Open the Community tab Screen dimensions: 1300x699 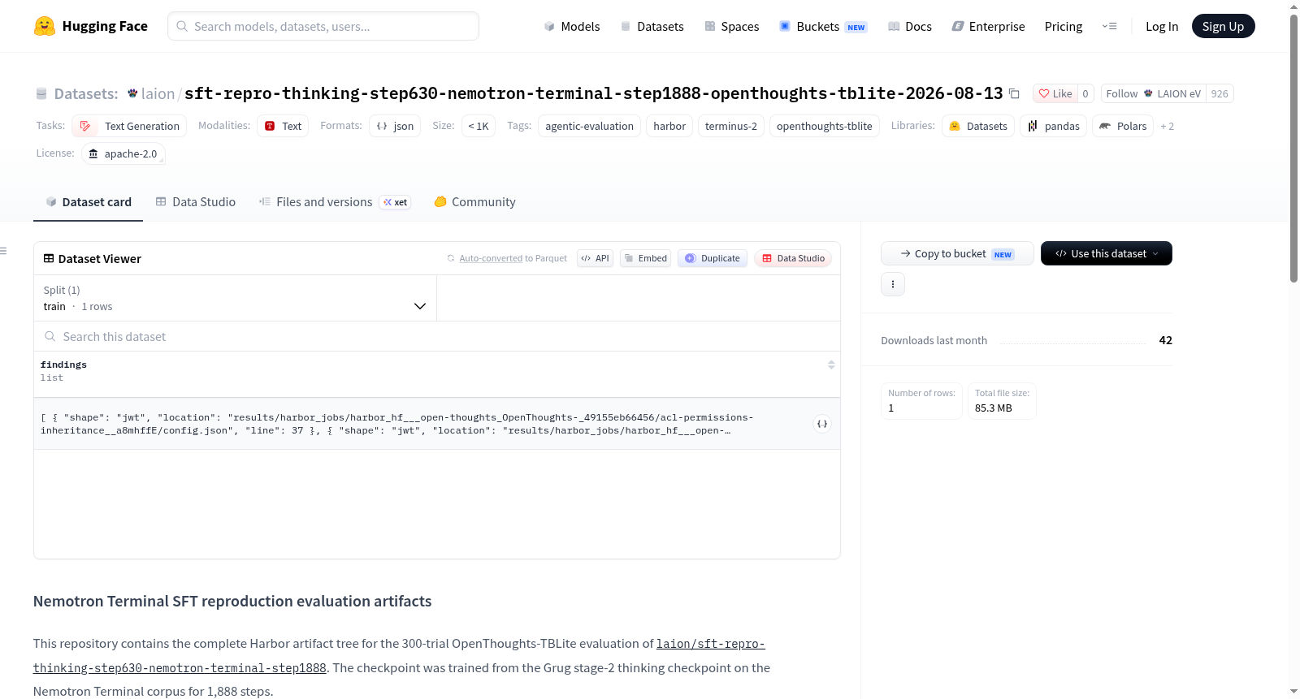474,202
